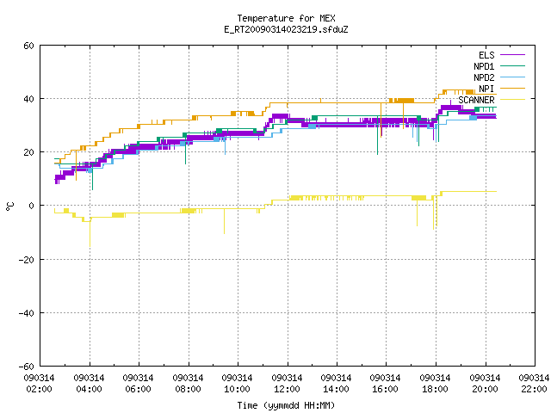Click the y-axis label 0
Viewport: 551px width, 413px height.
pos(32,206)
